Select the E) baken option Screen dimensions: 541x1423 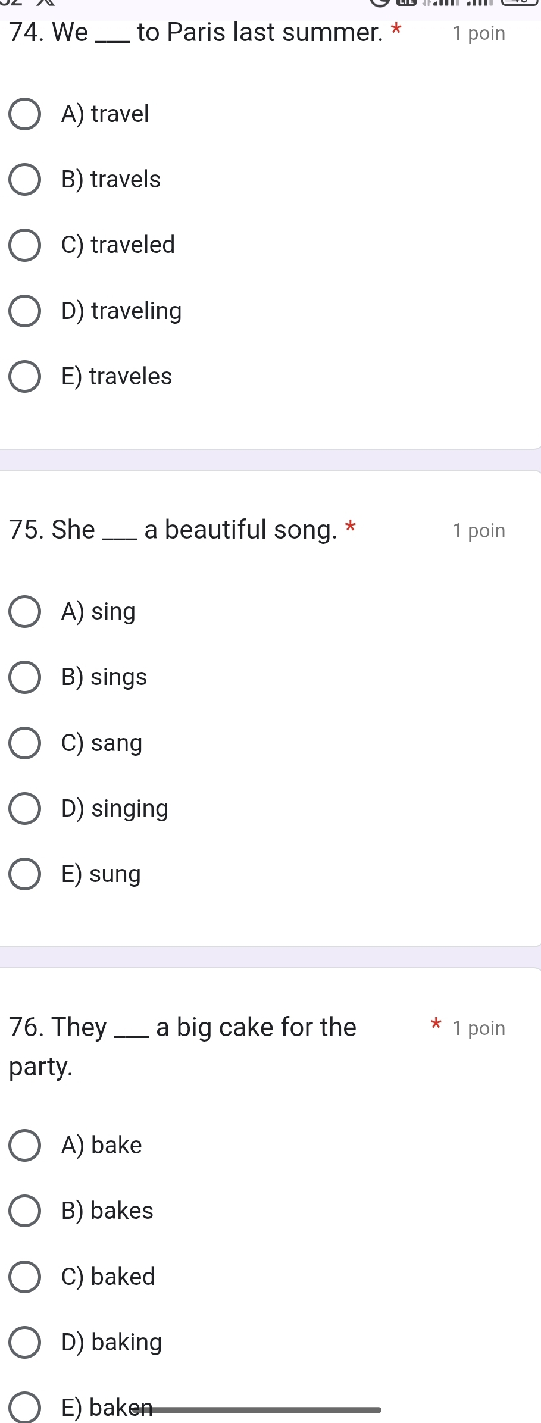25,1408
